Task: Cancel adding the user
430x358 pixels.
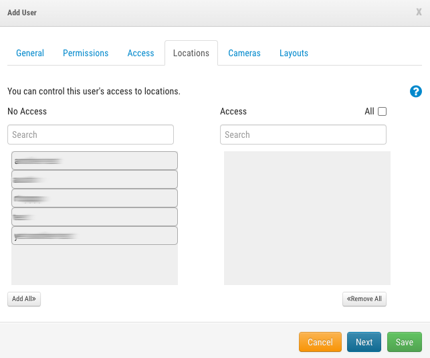Action: (320, 342)
